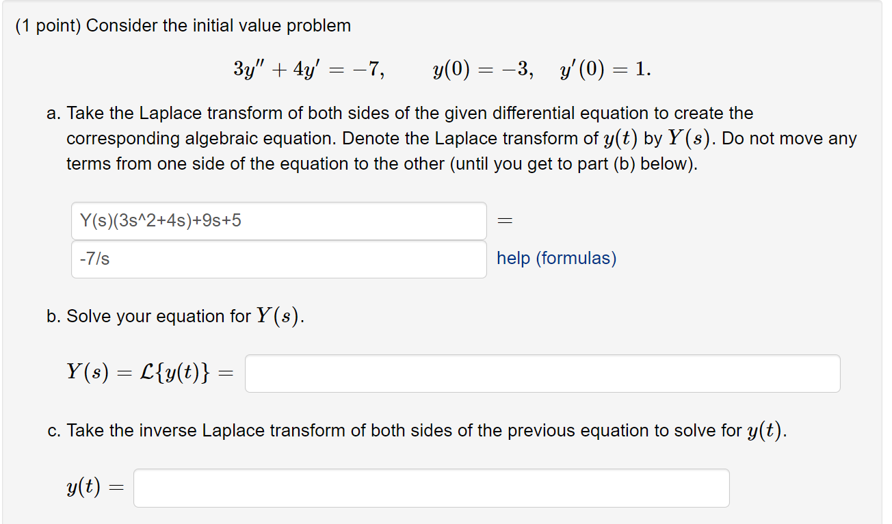The image size is (892, 524).
Task: Click 'Consider the initial value problem' heading
Action: tap(218, 26)
